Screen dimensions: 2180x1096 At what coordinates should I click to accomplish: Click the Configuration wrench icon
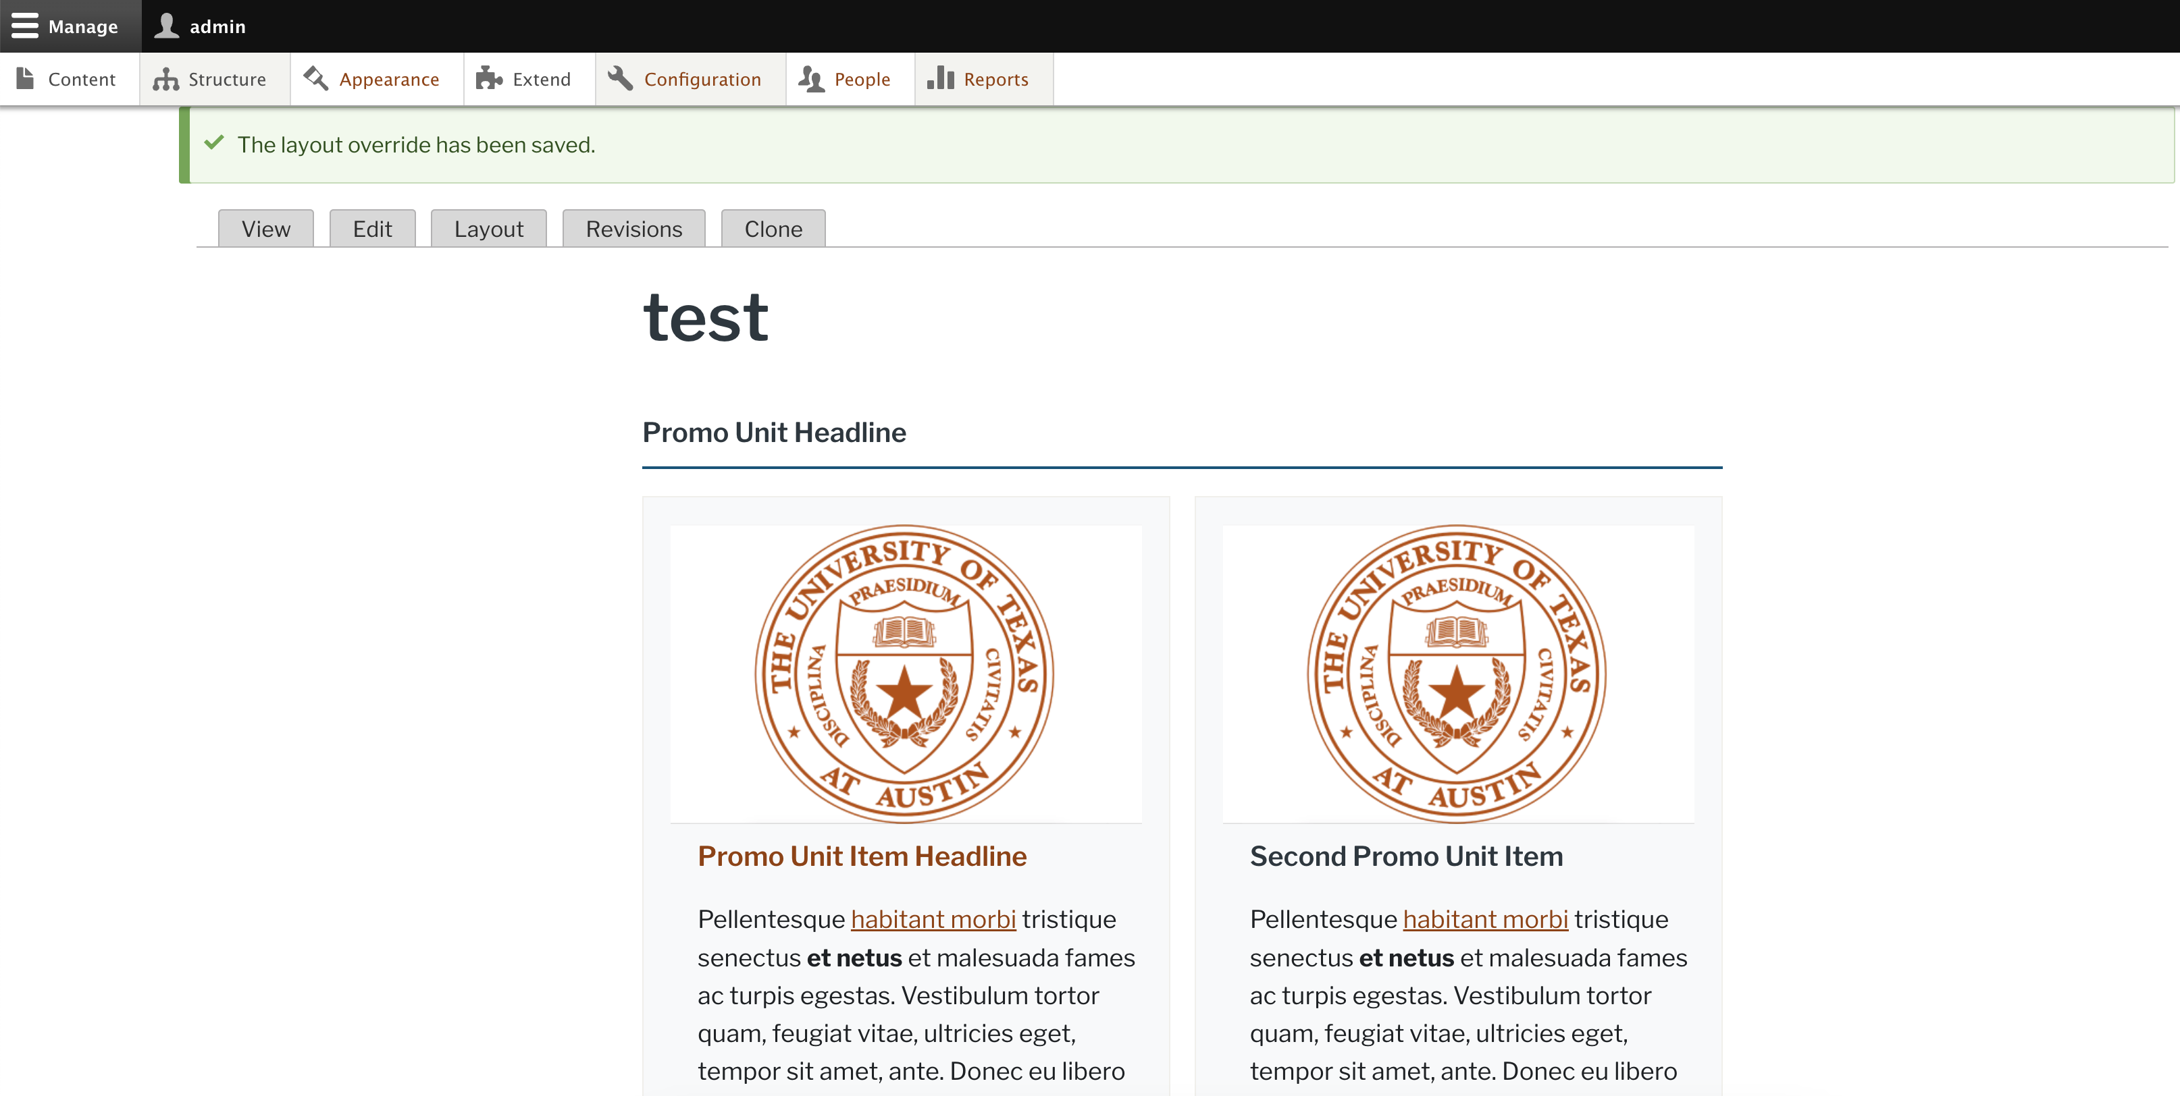tap(621, 79)
